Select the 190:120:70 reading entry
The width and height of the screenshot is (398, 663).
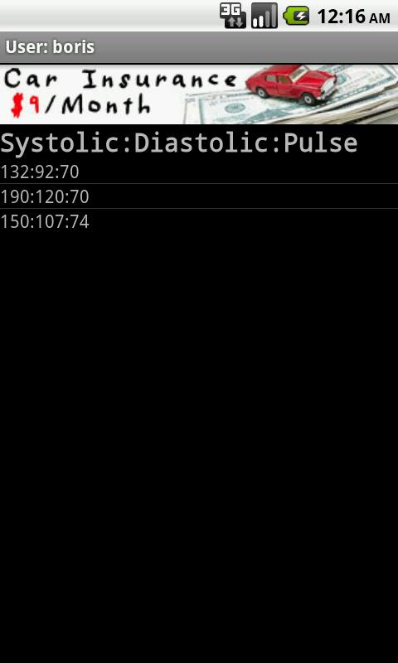[x=199, y=196]
